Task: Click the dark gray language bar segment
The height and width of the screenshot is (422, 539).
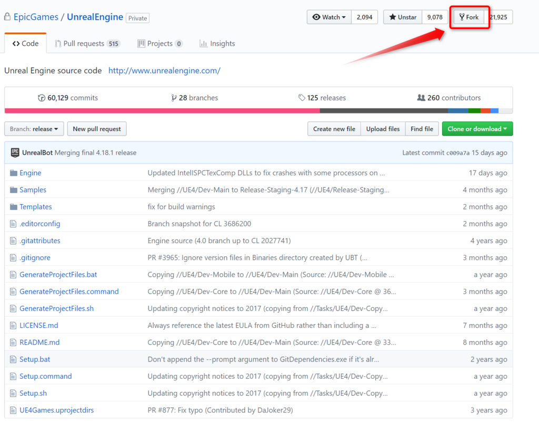Action: [x=384, y=110]
